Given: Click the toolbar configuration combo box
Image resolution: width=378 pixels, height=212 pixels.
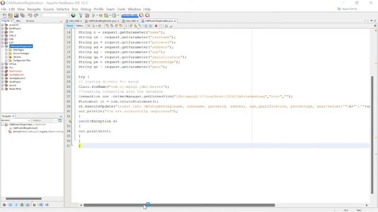Looking at the screenshot, I should pyautogui.click(x=55, y=15).
